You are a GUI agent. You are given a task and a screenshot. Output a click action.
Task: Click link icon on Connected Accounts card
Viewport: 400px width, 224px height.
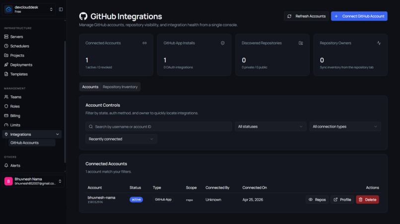pos(144,43)
